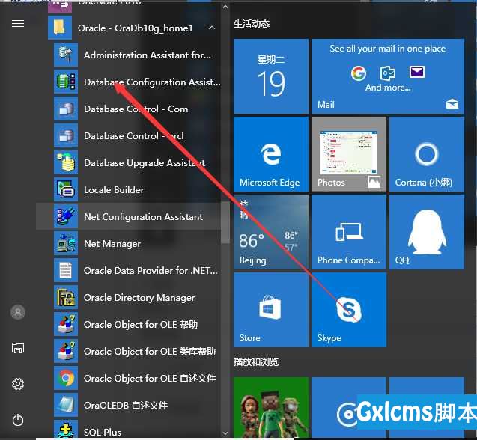Open Database Control - orcl entry
This screenshot has width=477, height=440.
pos(129,135)
